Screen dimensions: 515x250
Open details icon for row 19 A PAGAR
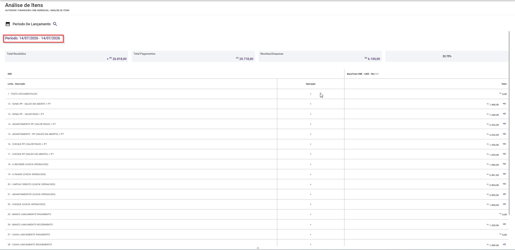tap(504, 174)
